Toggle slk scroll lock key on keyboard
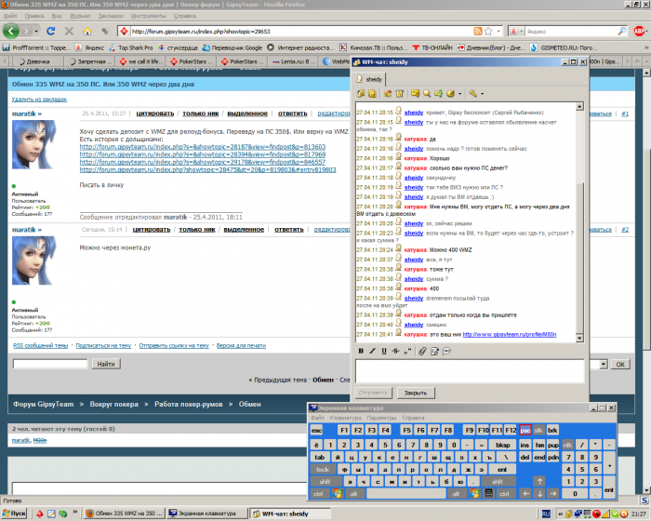Screen dimensions: 651x521 coord(538,430)
